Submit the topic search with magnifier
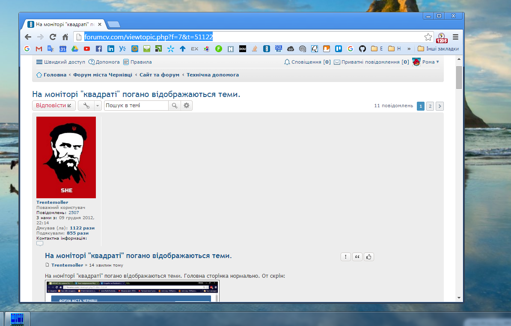The width and height of the screenshot is (511, 326). coord(175,106)
